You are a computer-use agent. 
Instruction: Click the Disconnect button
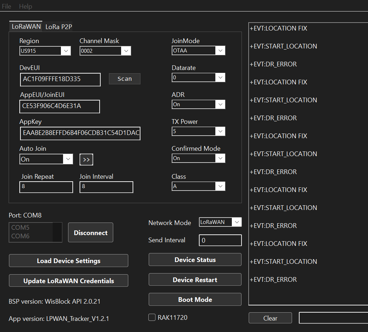tap(91, 233)
